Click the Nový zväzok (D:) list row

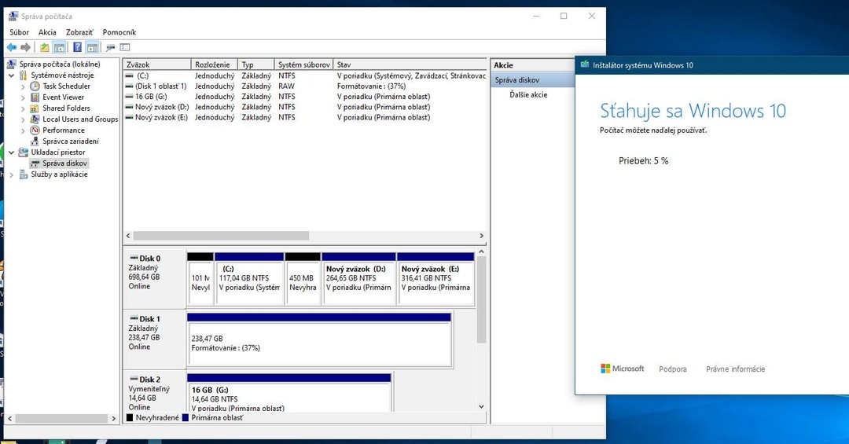point(305,107)
